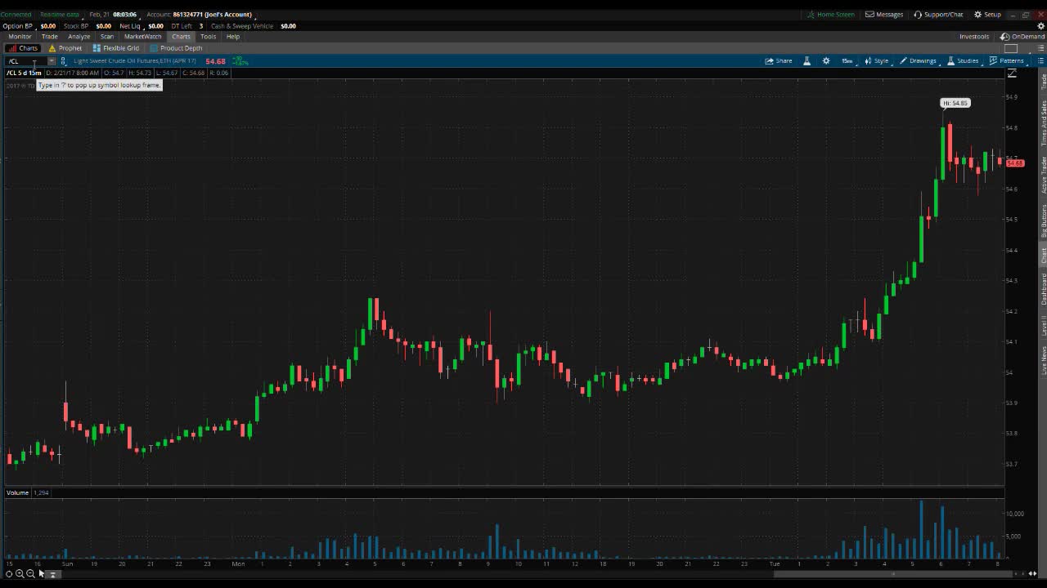Click the account info gear icon
Viewport: 1047px width, 588px height.
coord(1041,26)
